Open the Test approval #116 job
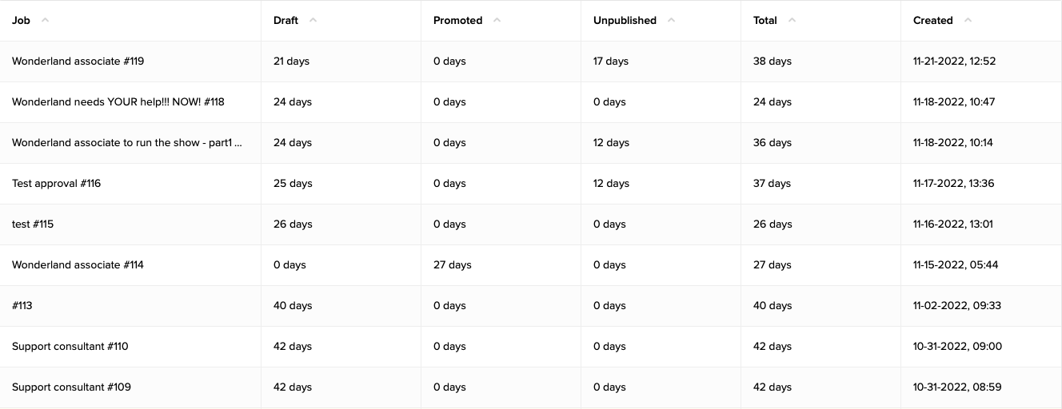 click(56, 184)
